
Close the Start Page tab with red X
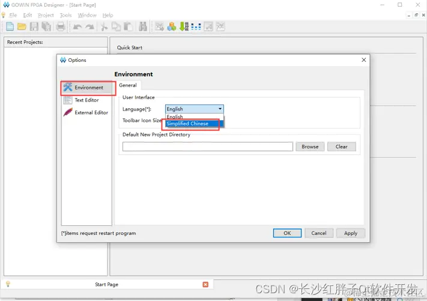click(x=205, y=284)
